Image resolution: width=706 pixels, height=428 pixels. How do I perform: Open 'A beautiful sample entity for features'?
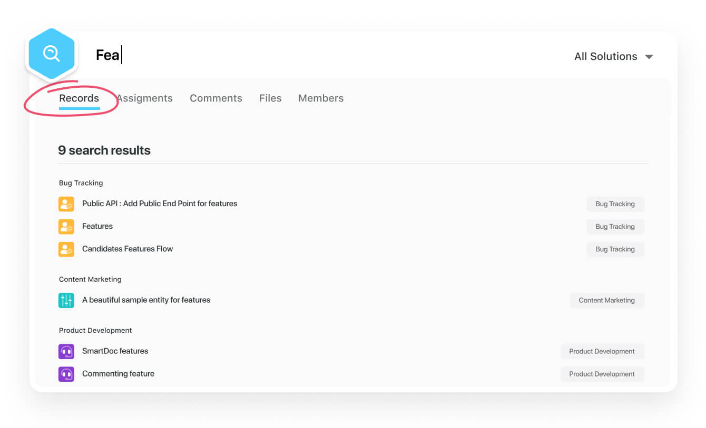pos(146,300)
